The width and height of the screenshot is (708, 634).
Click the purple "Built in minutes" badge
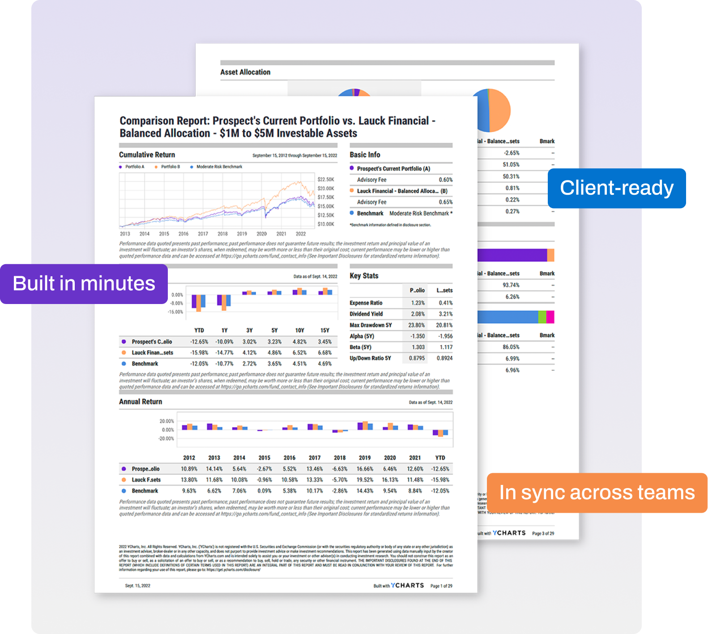click(84, 284)
